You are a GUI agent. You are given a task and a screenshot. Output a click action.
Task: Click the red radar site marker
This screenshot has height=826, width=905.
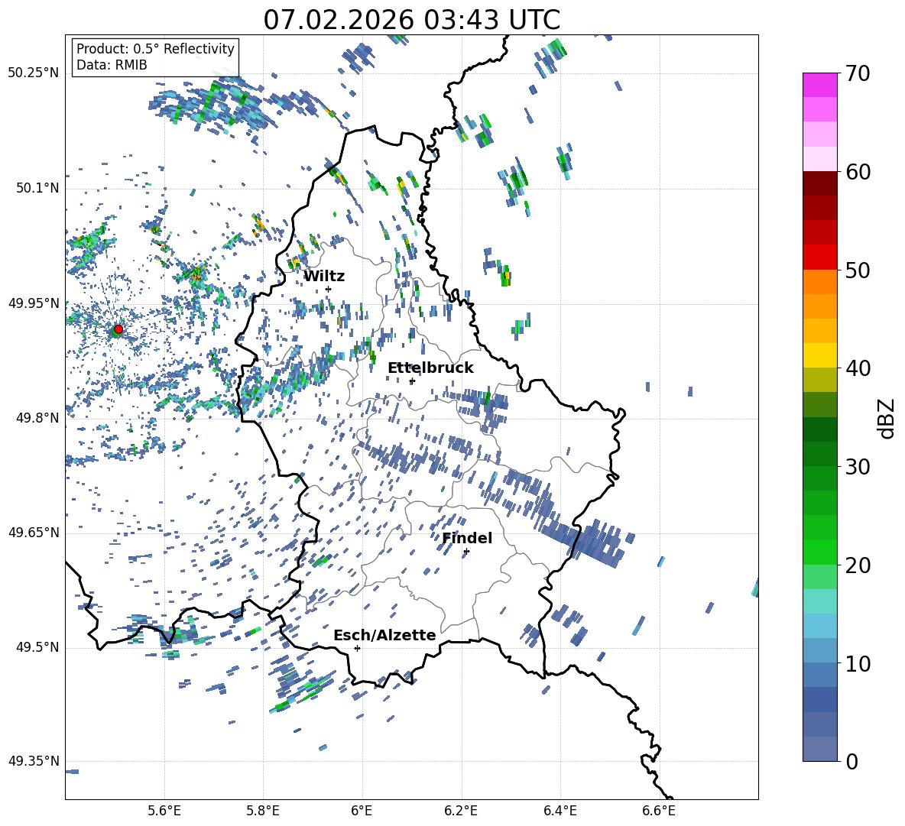[x=118, y=329]
